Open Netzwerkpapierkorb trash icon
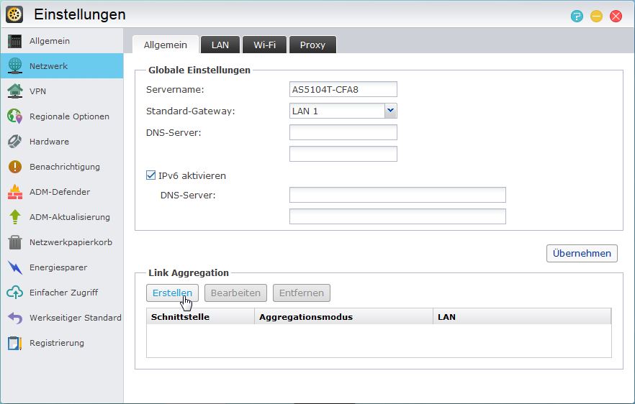 pos(15,242)
